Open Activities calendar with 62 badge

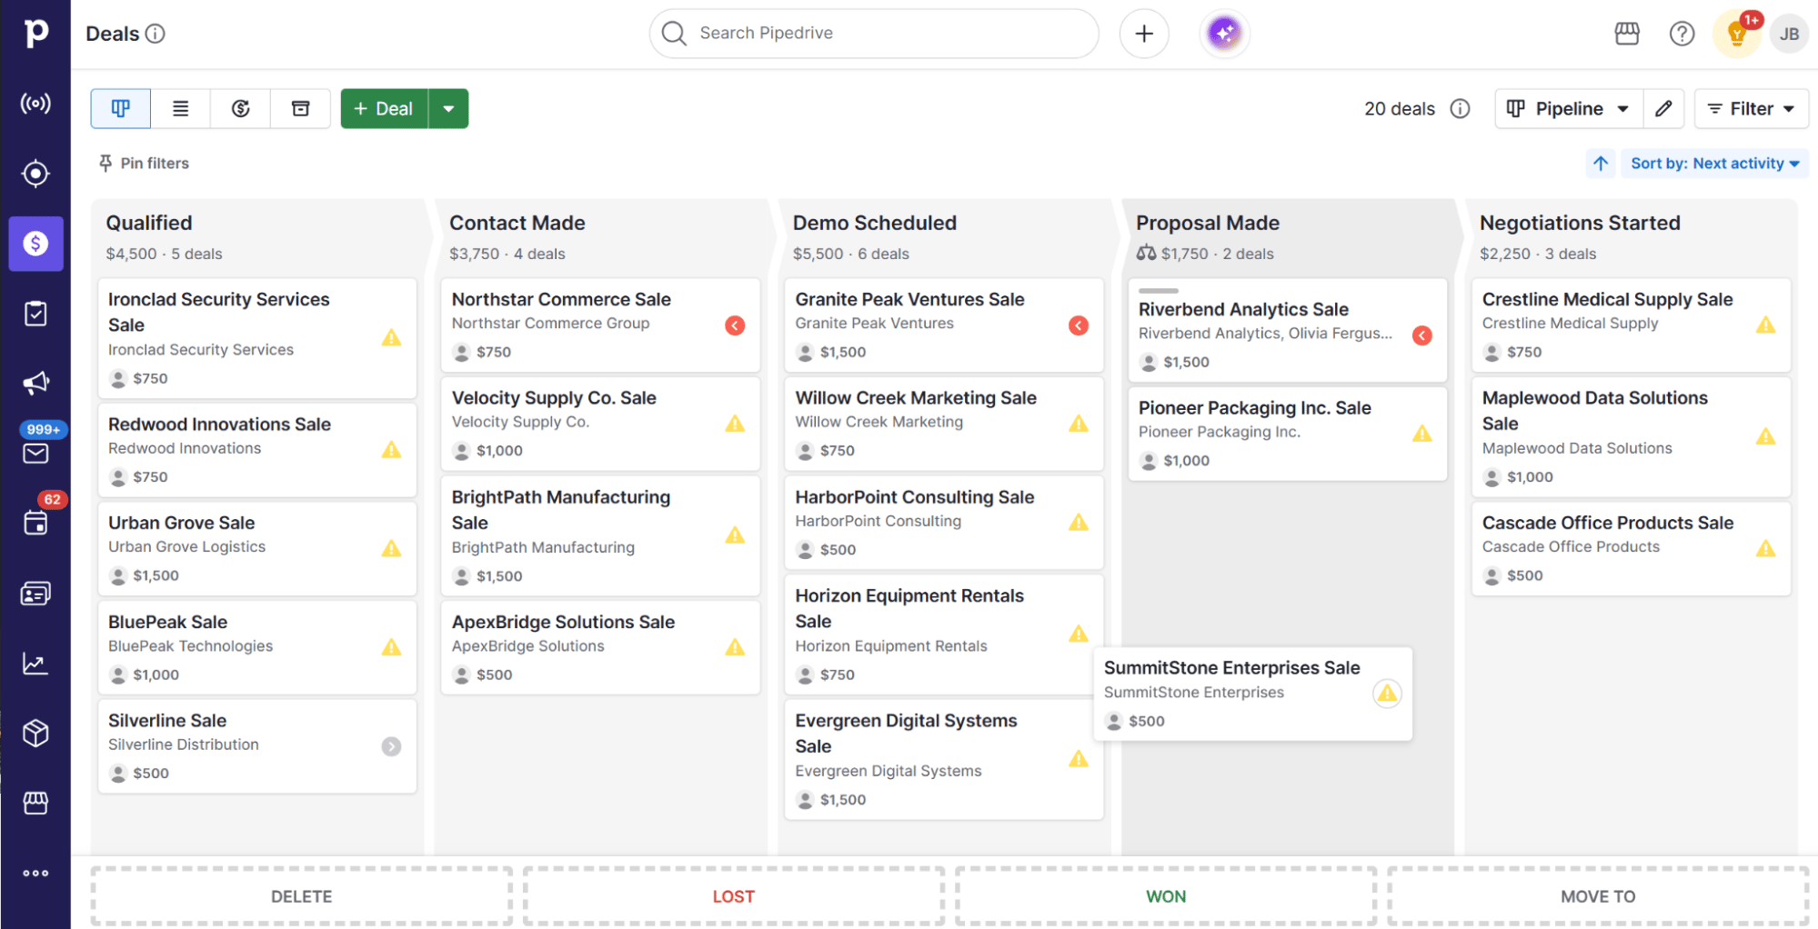click(x=35, y=523)
